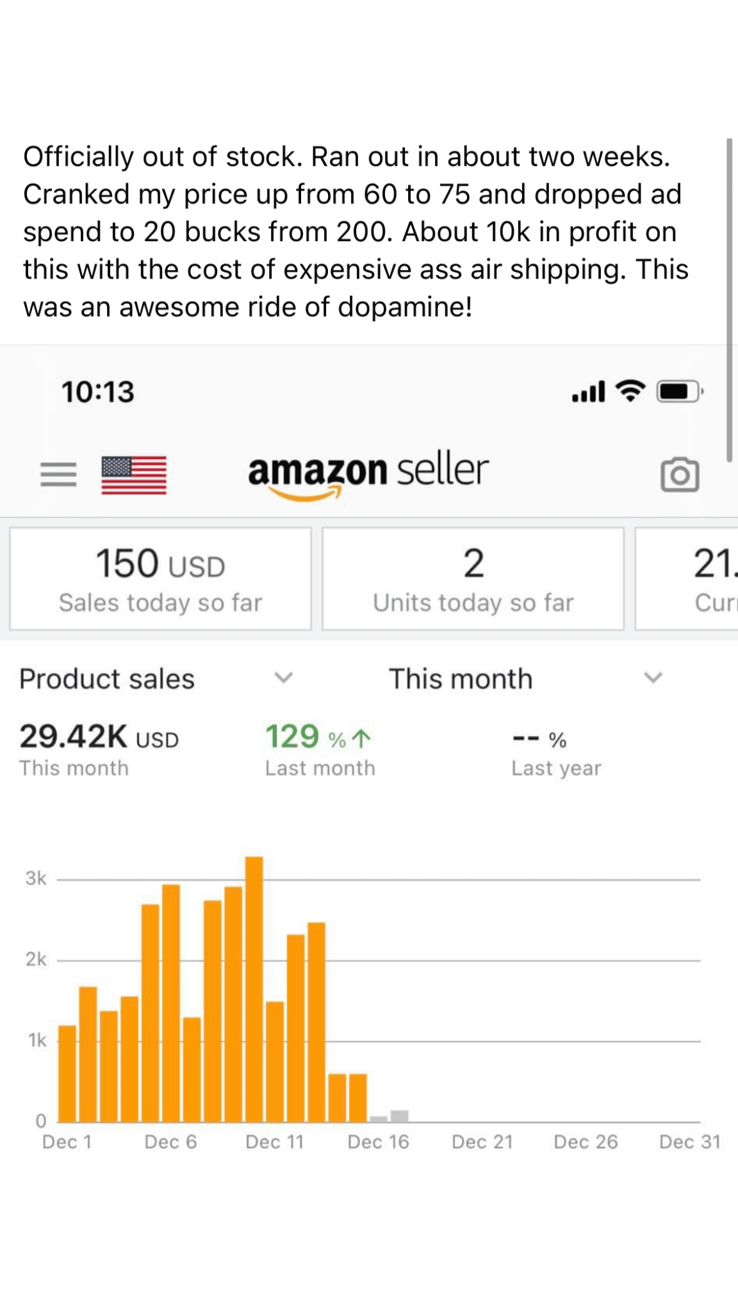Tap the Amazon Seller logo
The width and height of the screenshot is (738, 1313).
pyautogui.click(x=368, y=473)
